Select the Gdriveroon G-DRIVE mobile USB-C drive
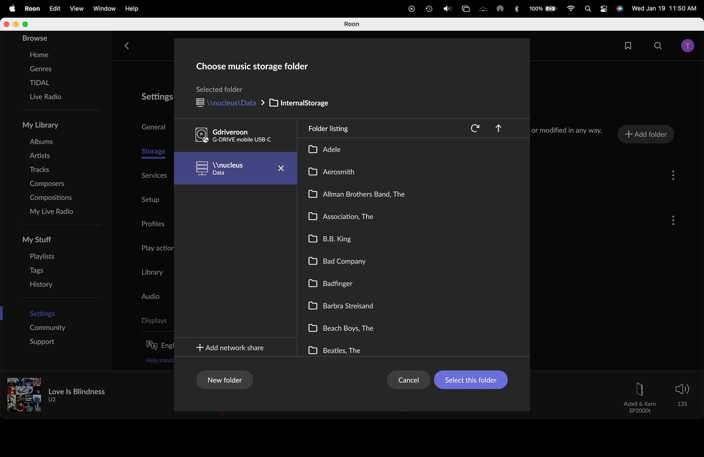704x457 pixels. pyautogui.click(x=235, y=135)
